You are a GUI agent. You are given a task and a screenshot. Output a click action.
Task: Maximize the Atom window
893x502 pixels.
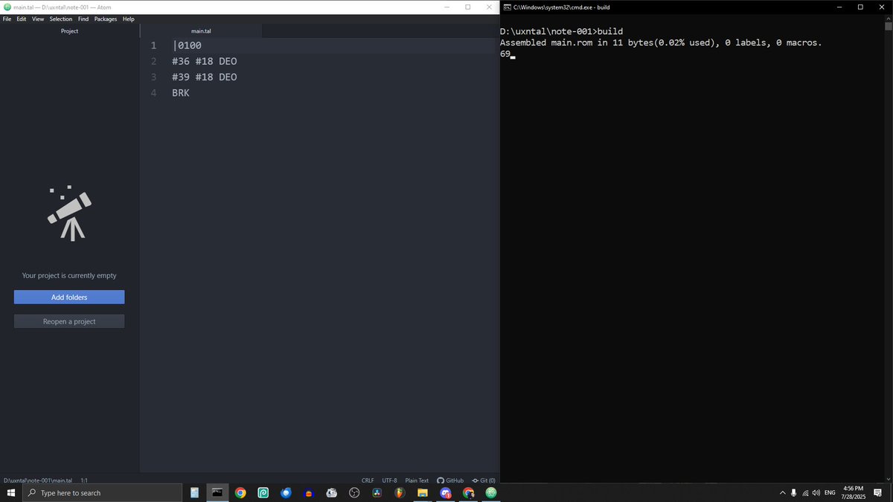(467, 7)
